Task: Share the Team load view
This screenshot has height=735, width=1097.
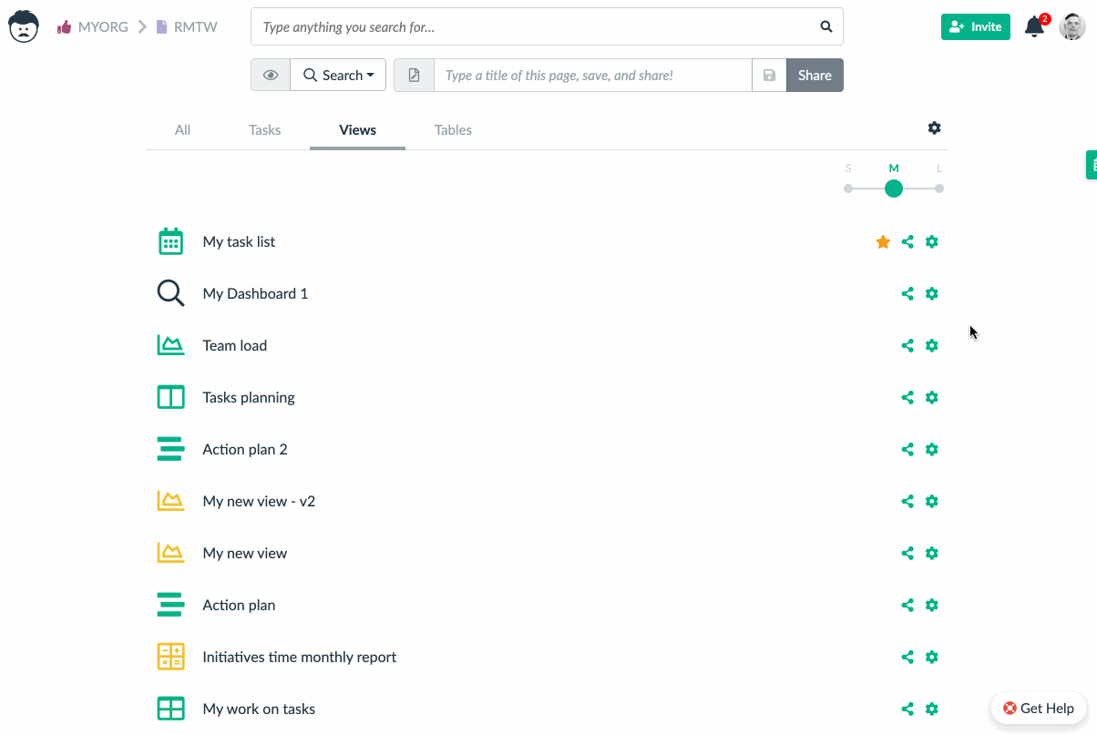Action: (907, 345)
